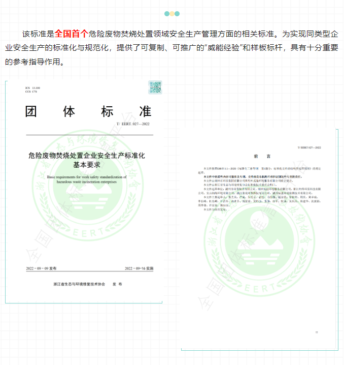Viewport: 344px width, 365px height.
Task: Click the "威能经验" phrase in the paragraph
Action: tap(223, 48)
